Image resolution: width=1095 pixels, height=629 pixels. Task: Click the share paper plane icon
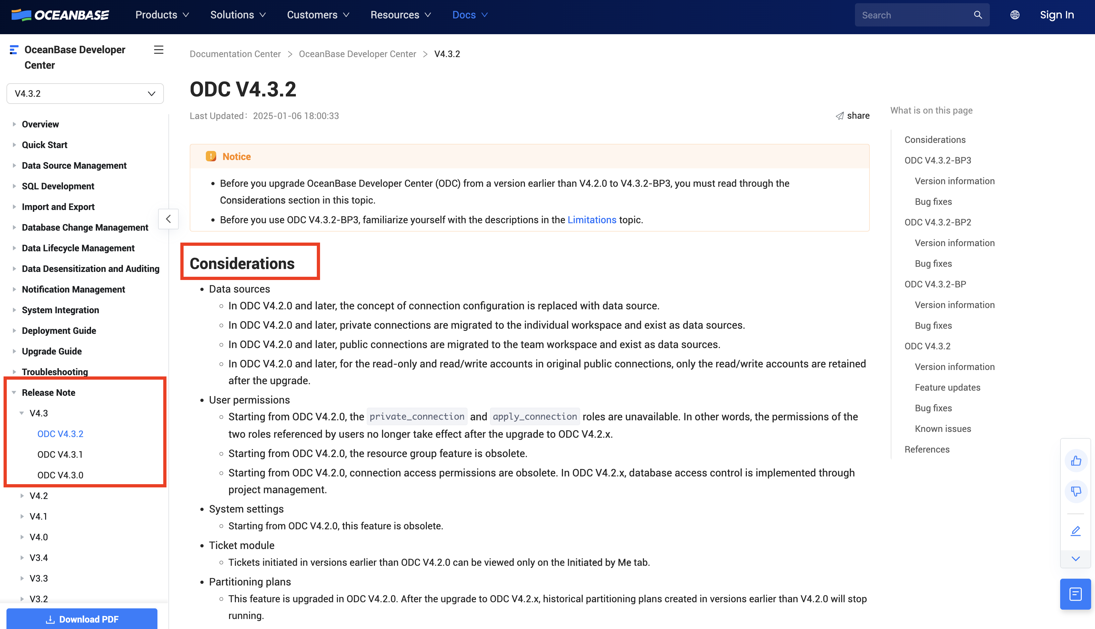839,116
